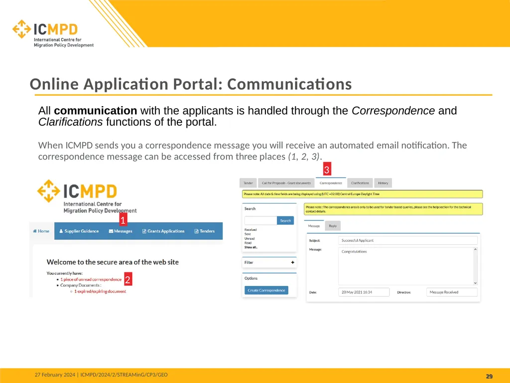Image resolution: width=510 pixels, height=383 pixels.
Task: Click the Company Documents text
Action: [81, 285]
